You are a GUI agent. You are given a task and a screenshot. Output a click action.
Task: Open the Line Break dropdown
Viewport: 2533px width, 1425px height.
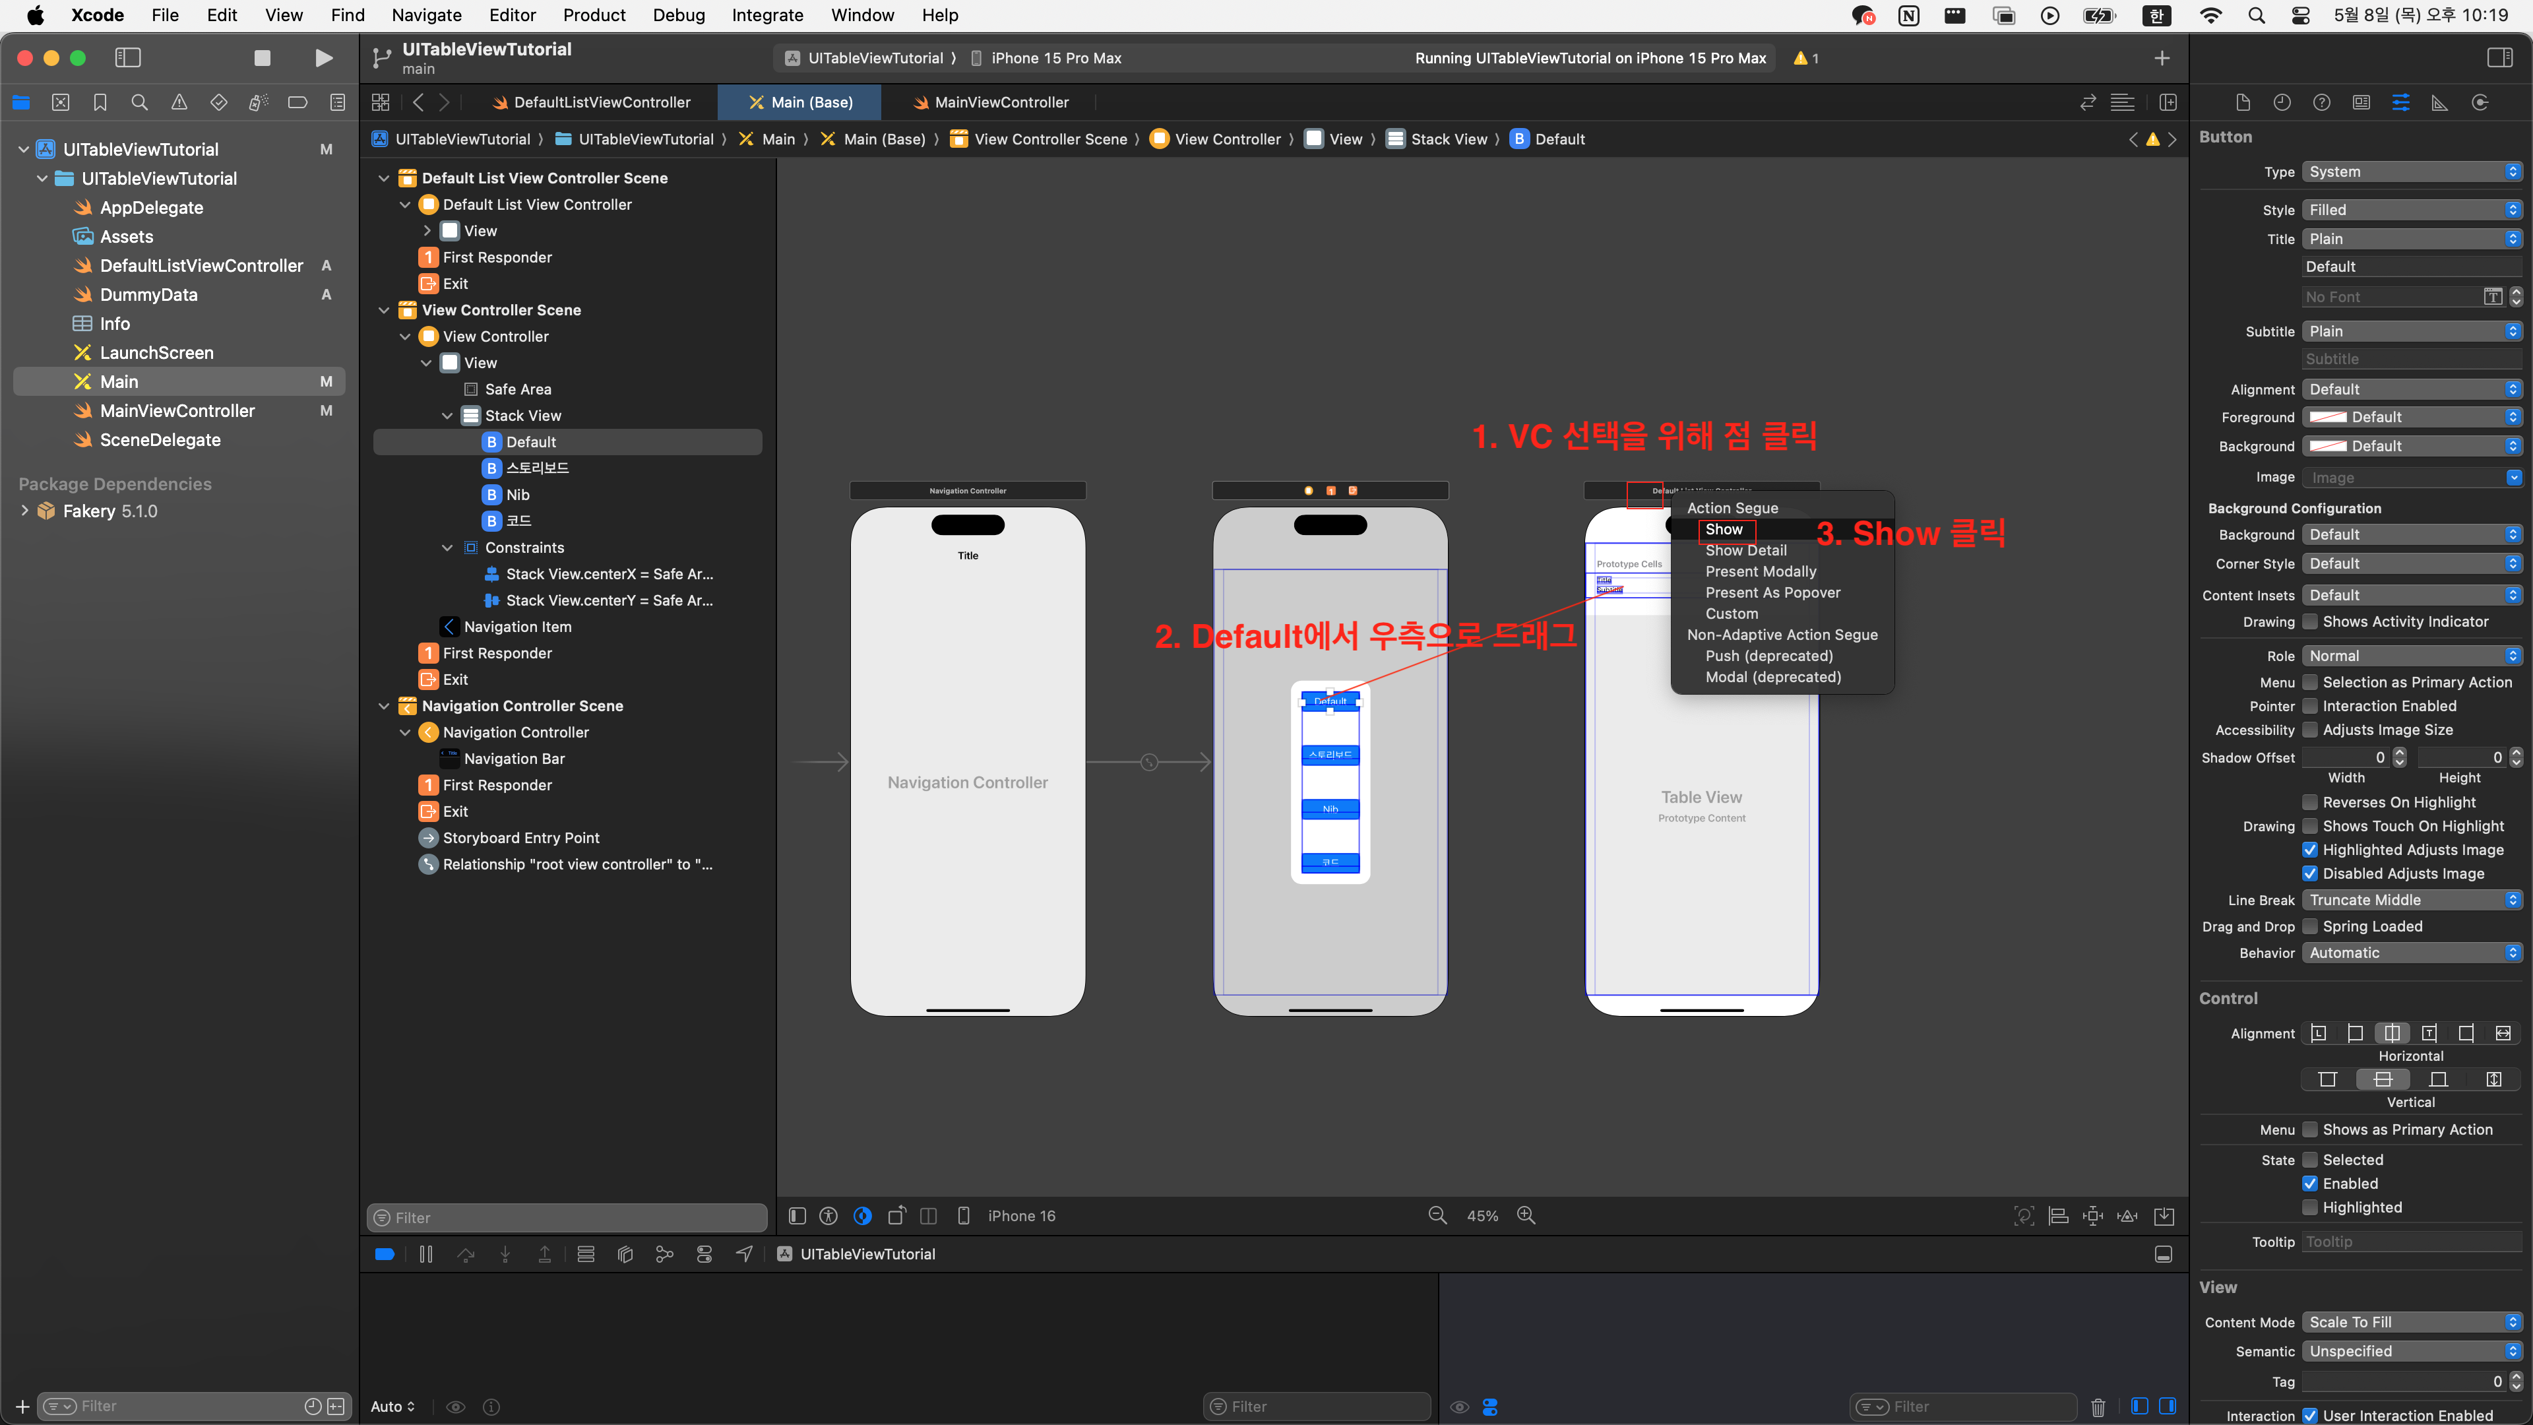click(x=2412, y=900)
